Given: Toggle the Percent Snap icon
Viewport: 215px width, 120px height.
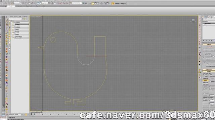Looking at the screenshot, I should [64, 3].
